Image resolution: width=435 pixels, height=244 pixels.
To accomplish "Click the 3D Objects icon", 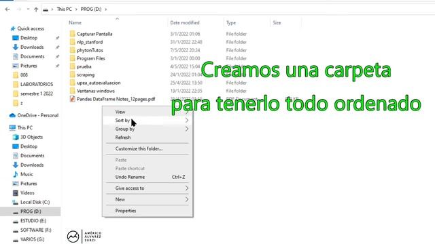I will pyautogui.click(x=16, y=137).
